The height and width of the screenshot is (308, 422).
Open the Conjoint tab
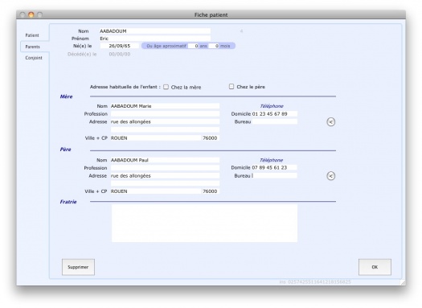tap(34, 58)
